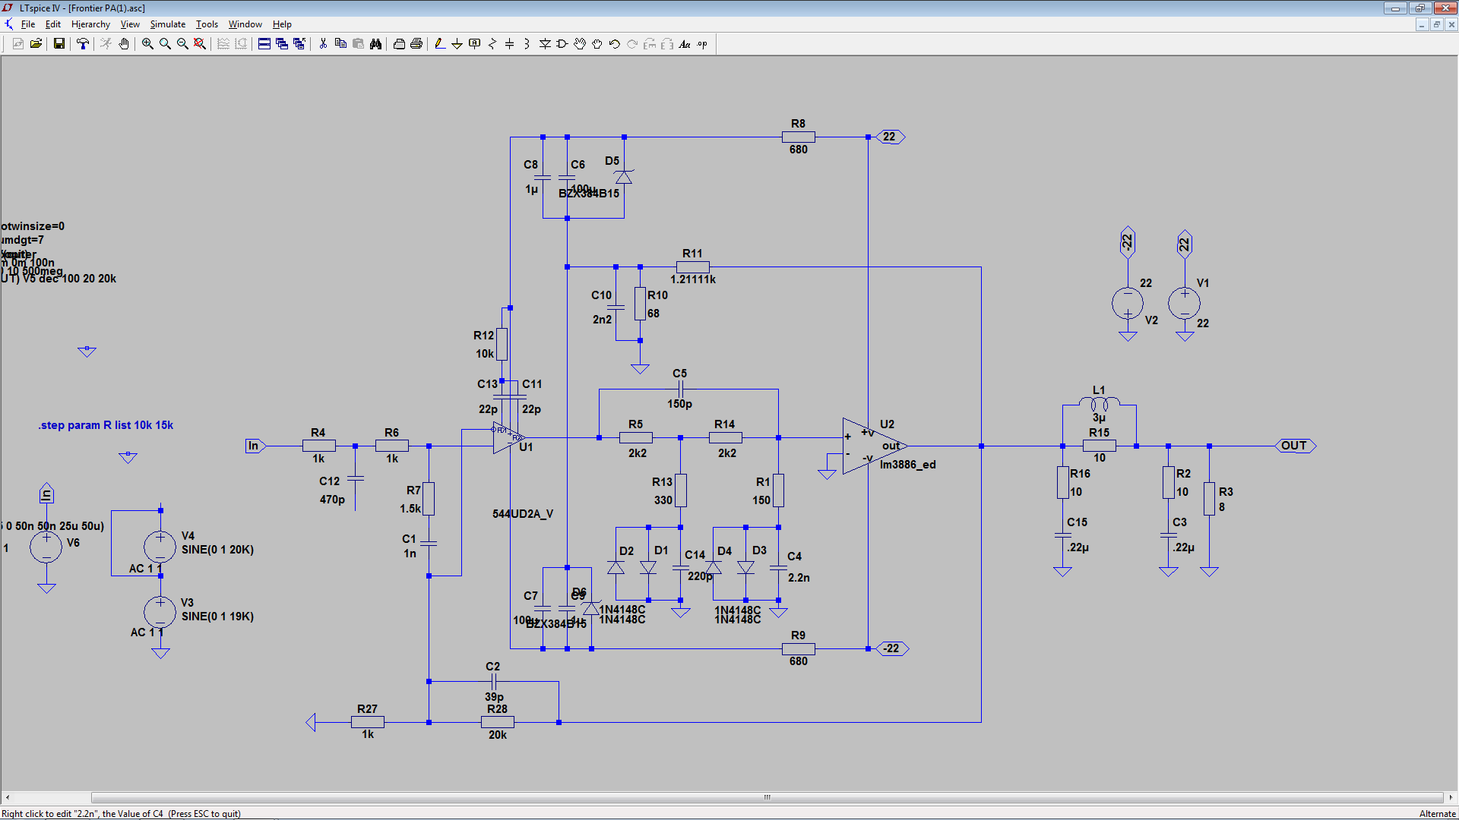1459x820 pixels.
Task: Select the Place Capacitor tool
Action: (x=509, y=44)
